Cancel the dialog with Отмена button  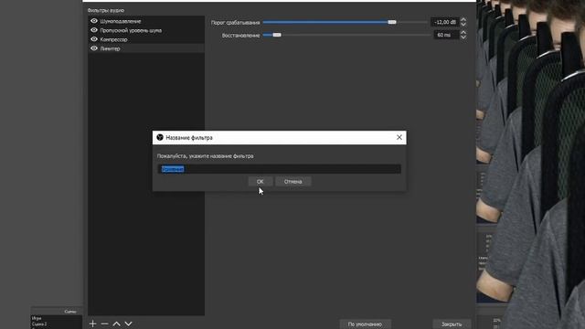point(292,182)
